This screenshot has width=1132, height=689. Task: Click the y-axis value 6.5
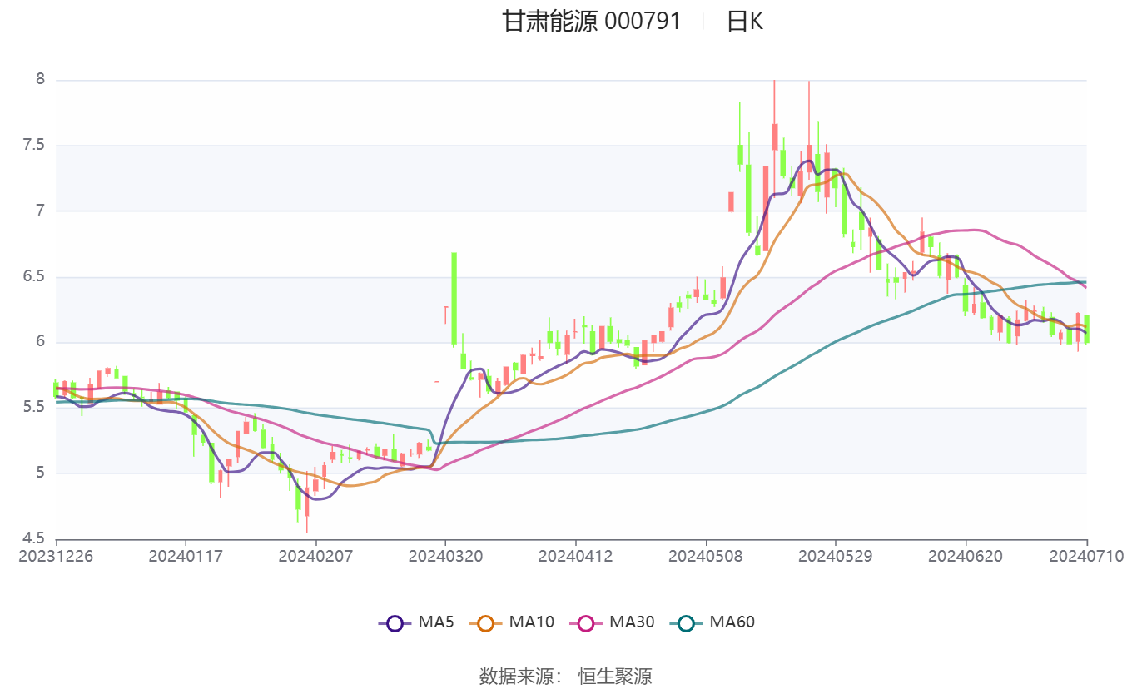(33, 277)
